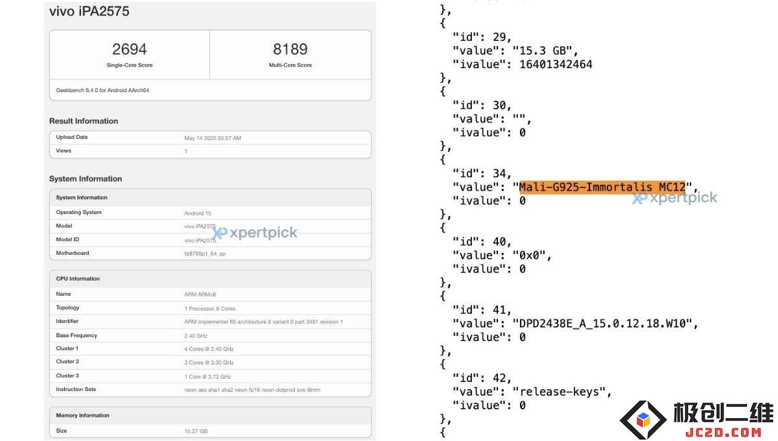Select "4 Cores @ 2.40 GHz" value
The width and height of the screenshot is (778, 441).
click(209, 350)
